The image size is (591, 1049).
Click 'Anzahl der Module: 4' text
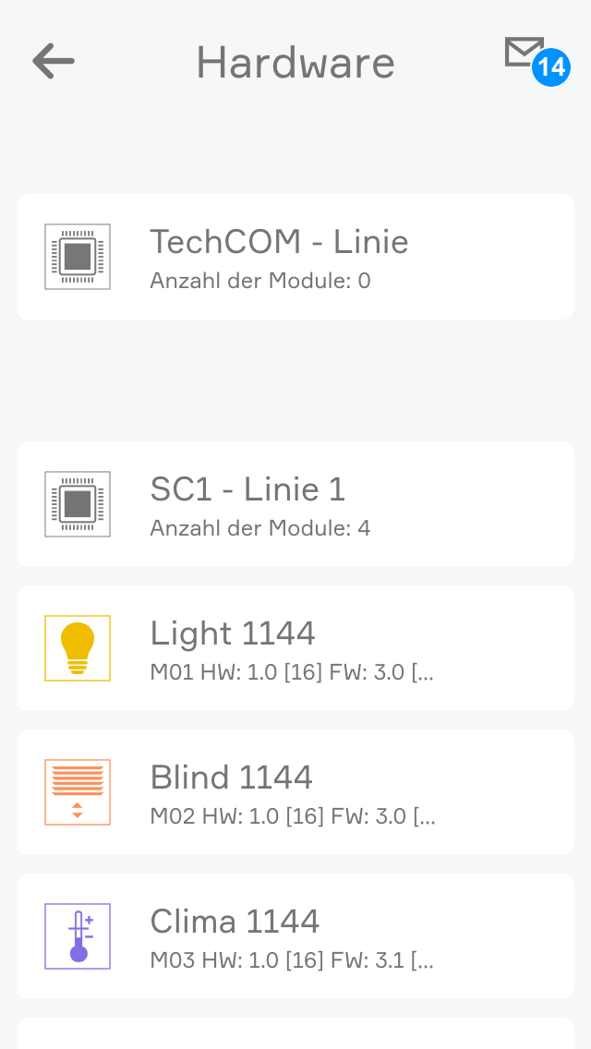tap(260, 528)
